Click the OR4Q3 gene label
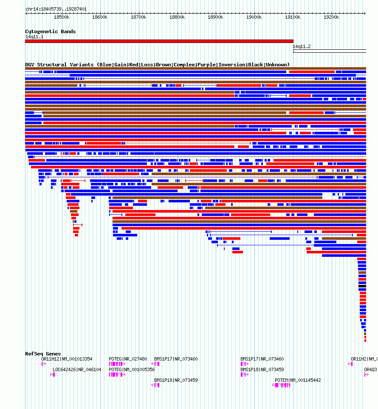The height and width of the screenshot is (409, 378). coord(370,369)
